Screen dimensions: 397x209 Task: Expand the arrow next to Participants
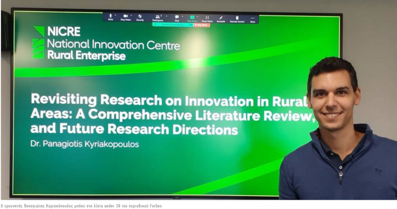coord(166,16)
